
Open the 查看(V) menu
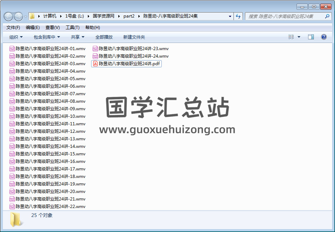point(53,28)
